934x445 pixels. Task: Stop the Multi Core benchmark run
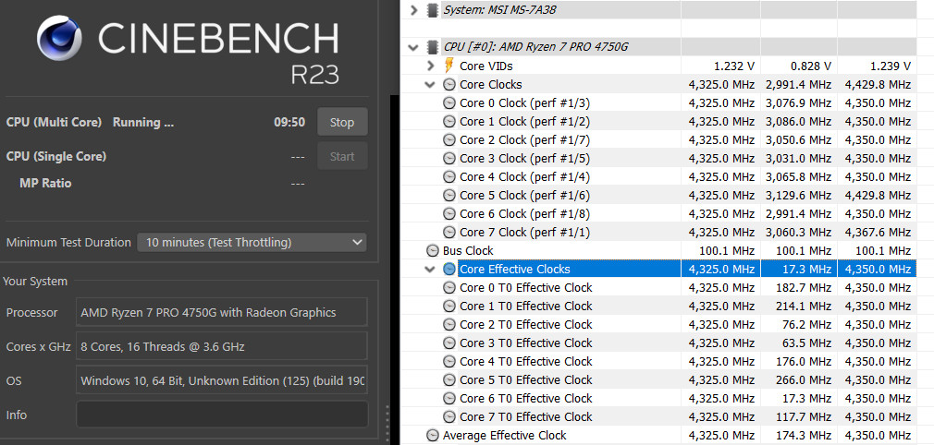(342, 122)
